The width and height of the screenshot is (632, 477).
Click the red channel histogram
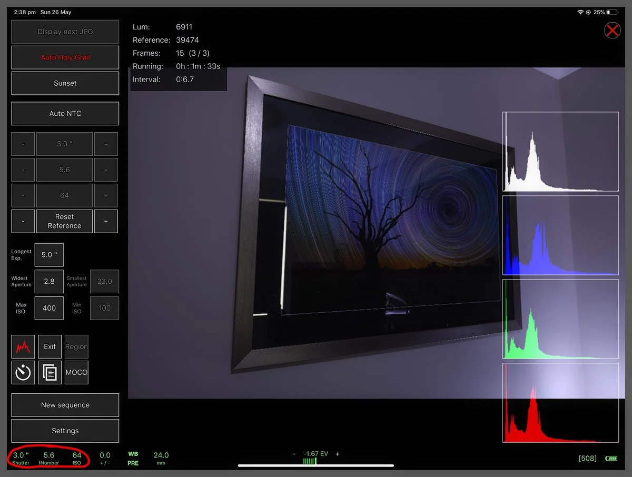coord(560,403)
